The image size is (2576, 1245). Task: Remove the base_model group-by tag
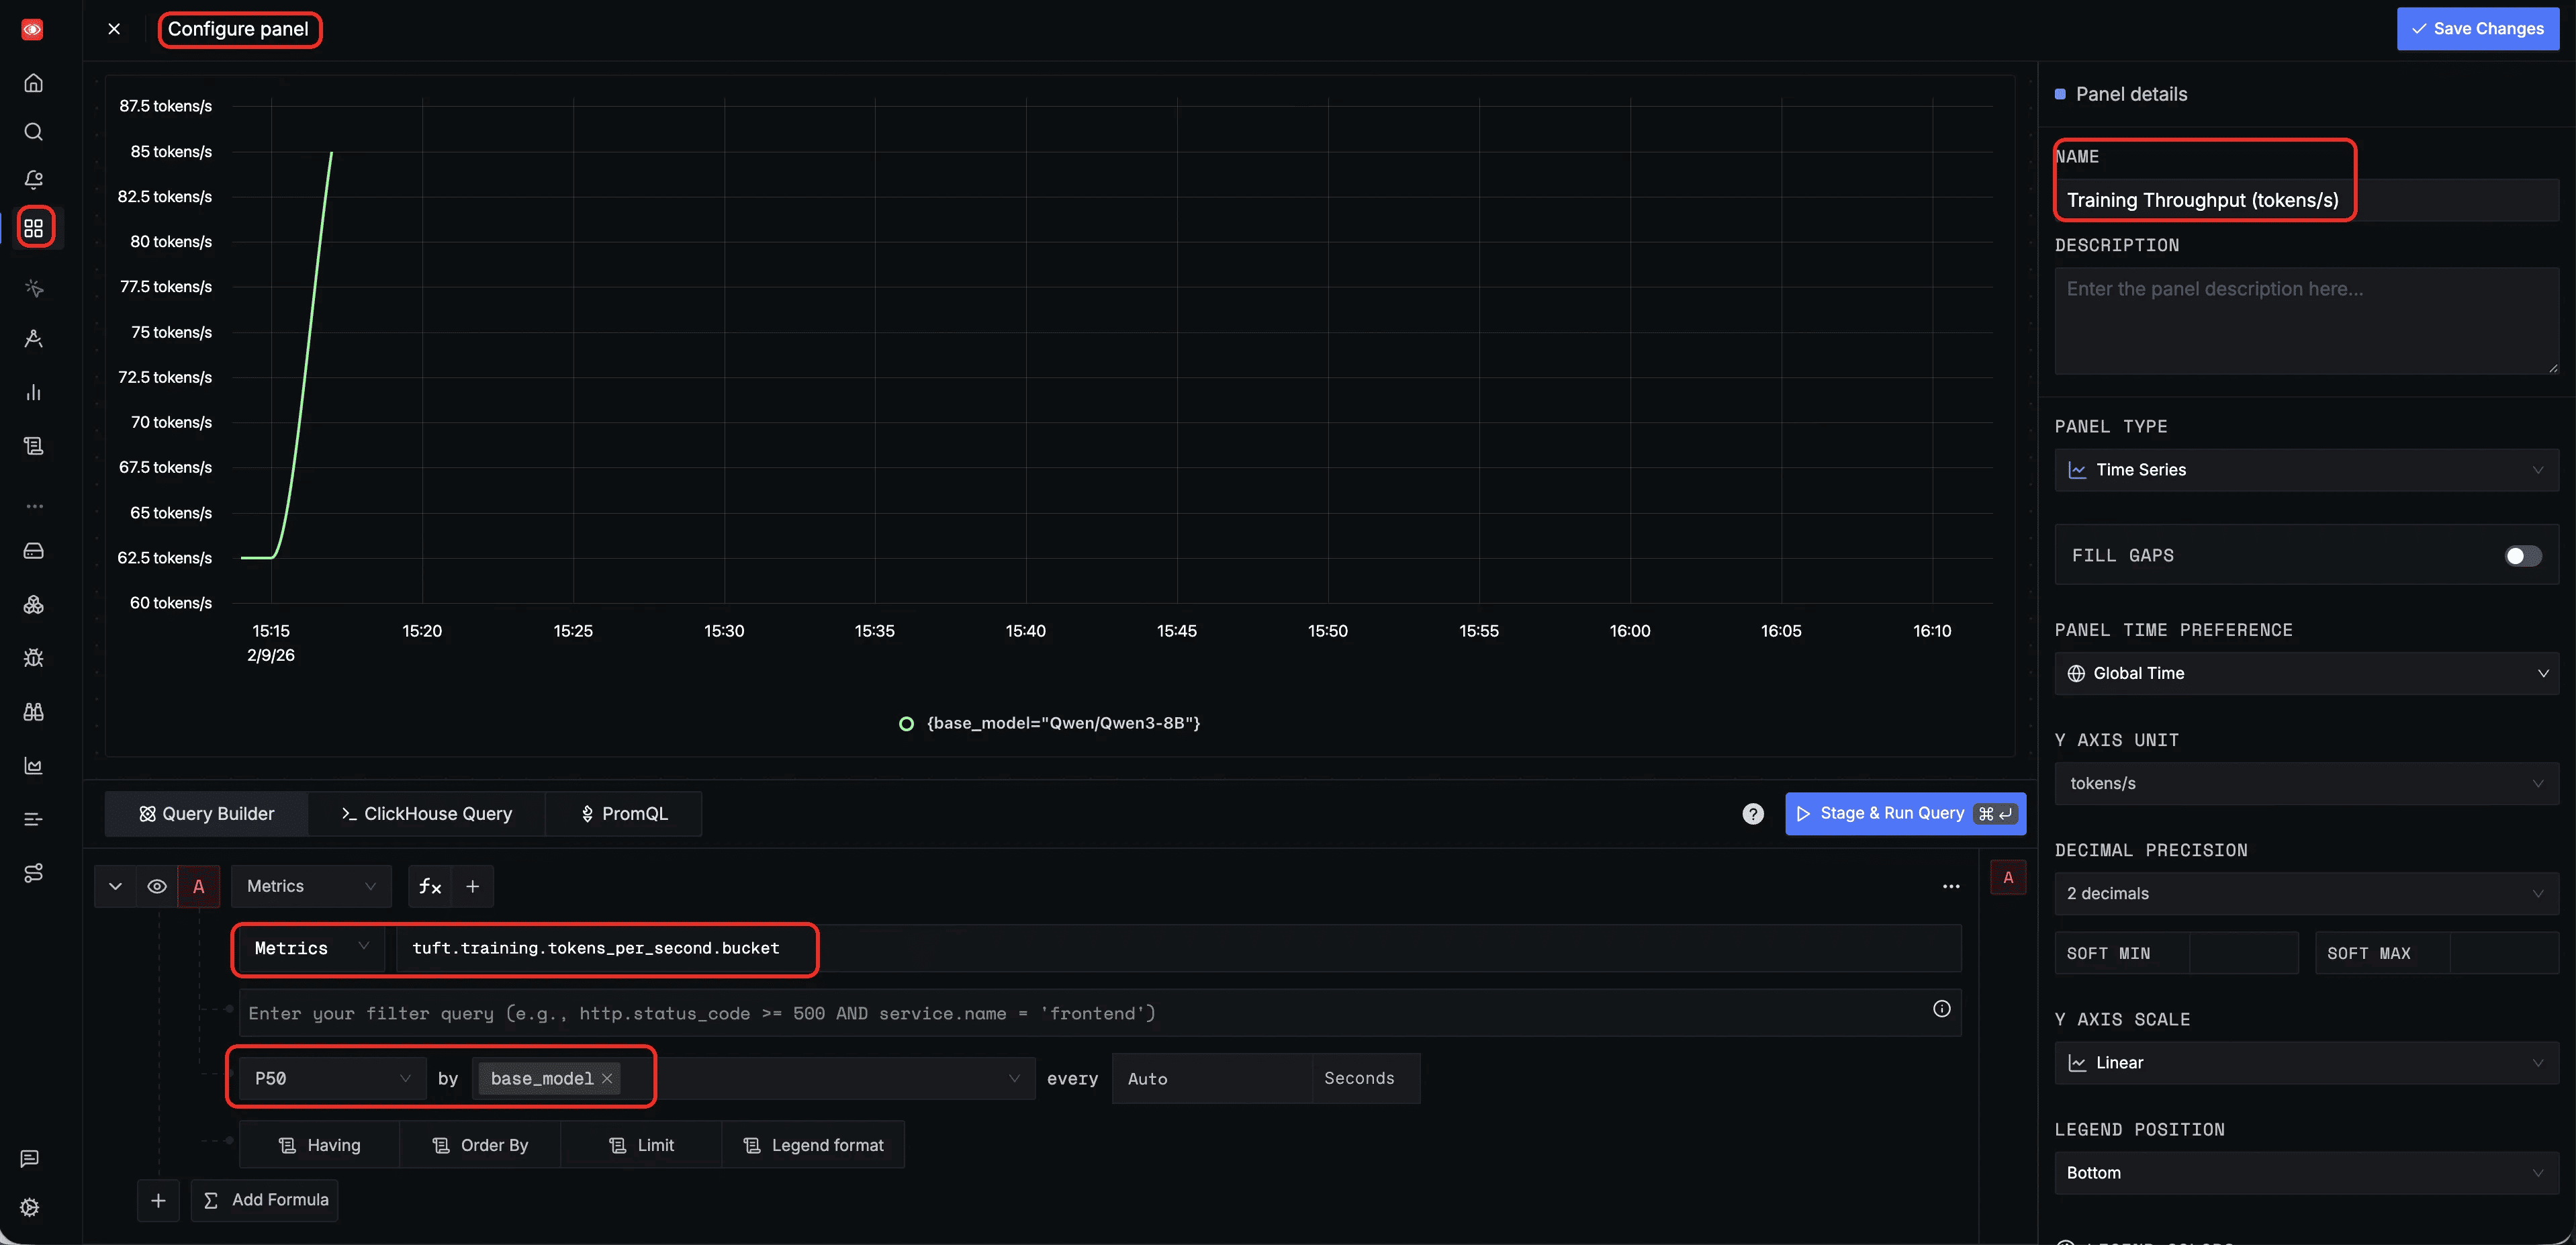[x=607, y=1078]
